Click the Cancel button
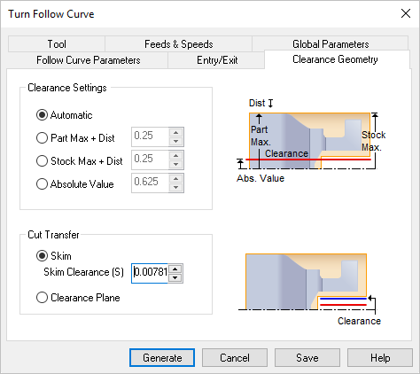The height and width of the screenshot is (374, 420). 235,358
